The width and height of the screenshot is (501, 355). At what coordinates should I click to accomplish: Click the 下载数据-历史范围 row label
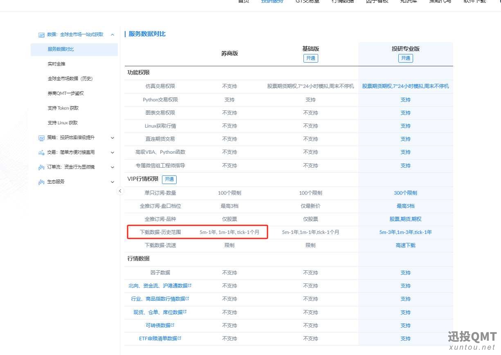click(160, 232)
